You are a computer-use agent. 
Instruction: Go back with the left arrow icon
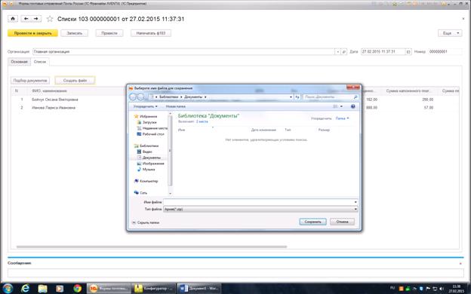[x=26, y=19]
